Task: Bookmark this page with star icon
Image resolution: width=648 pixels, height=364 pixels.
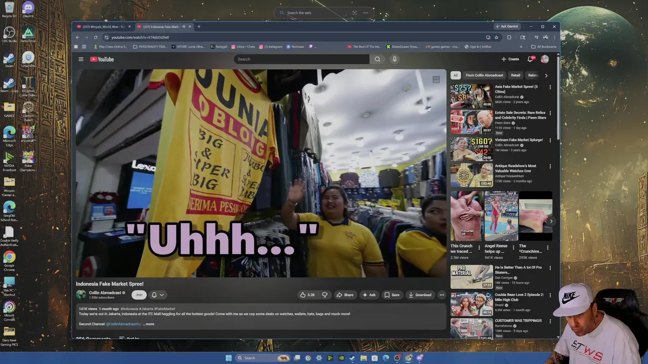Action: [x=496, y=37]
